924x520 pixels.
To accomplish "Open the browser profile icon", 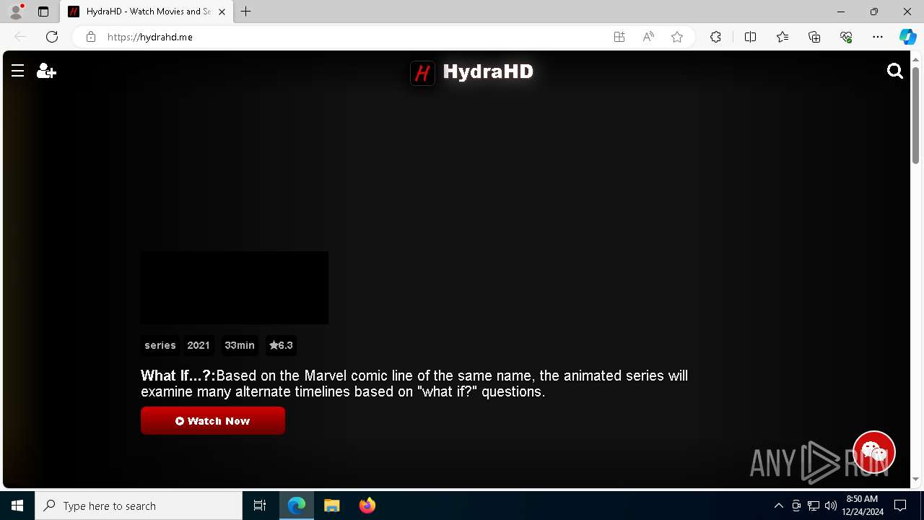I will tap(16, 12).
